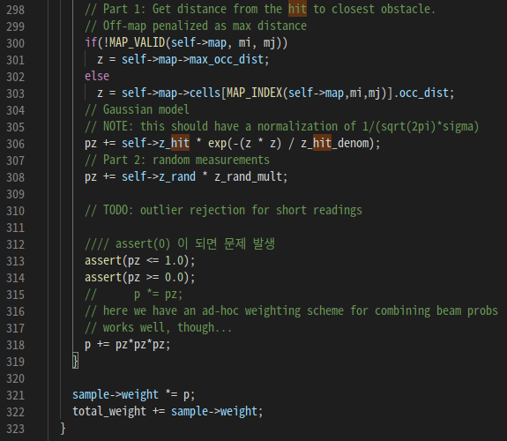
Task: Click 'Part 2: random measurements' comment
Action: point(177,160)
